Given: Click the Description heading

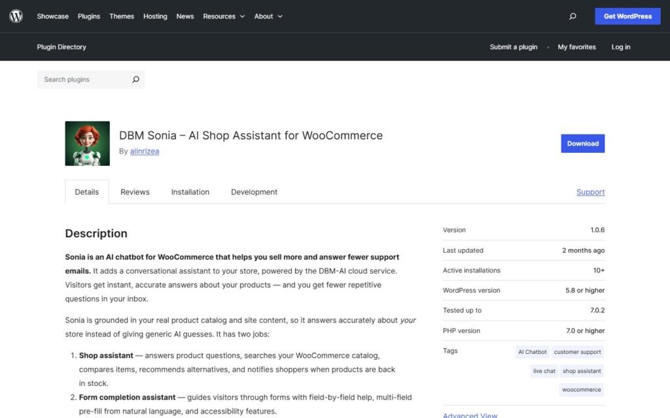Looking at the screenshot, I should point(96,233).
